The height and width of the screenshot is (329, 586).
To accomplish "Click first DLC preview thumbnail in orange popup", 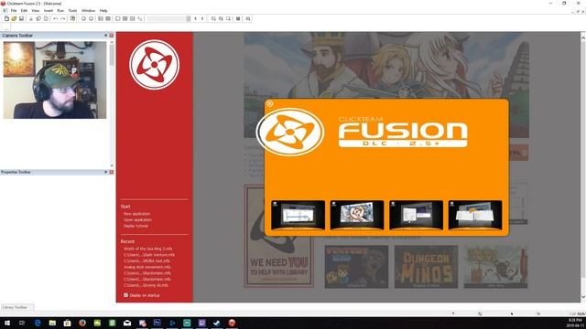I will [x=298, y=215].
